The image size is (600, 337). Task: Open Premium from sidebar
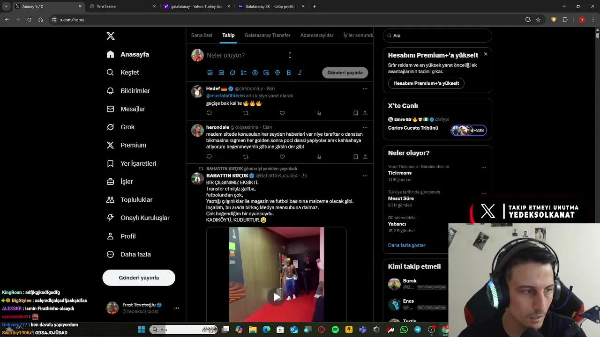(x=127, y=145)
